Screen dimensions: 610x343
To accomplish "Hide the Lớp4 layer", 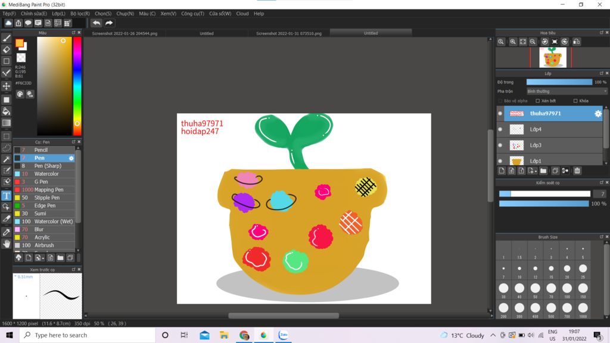I will click(x=500, y=129).
